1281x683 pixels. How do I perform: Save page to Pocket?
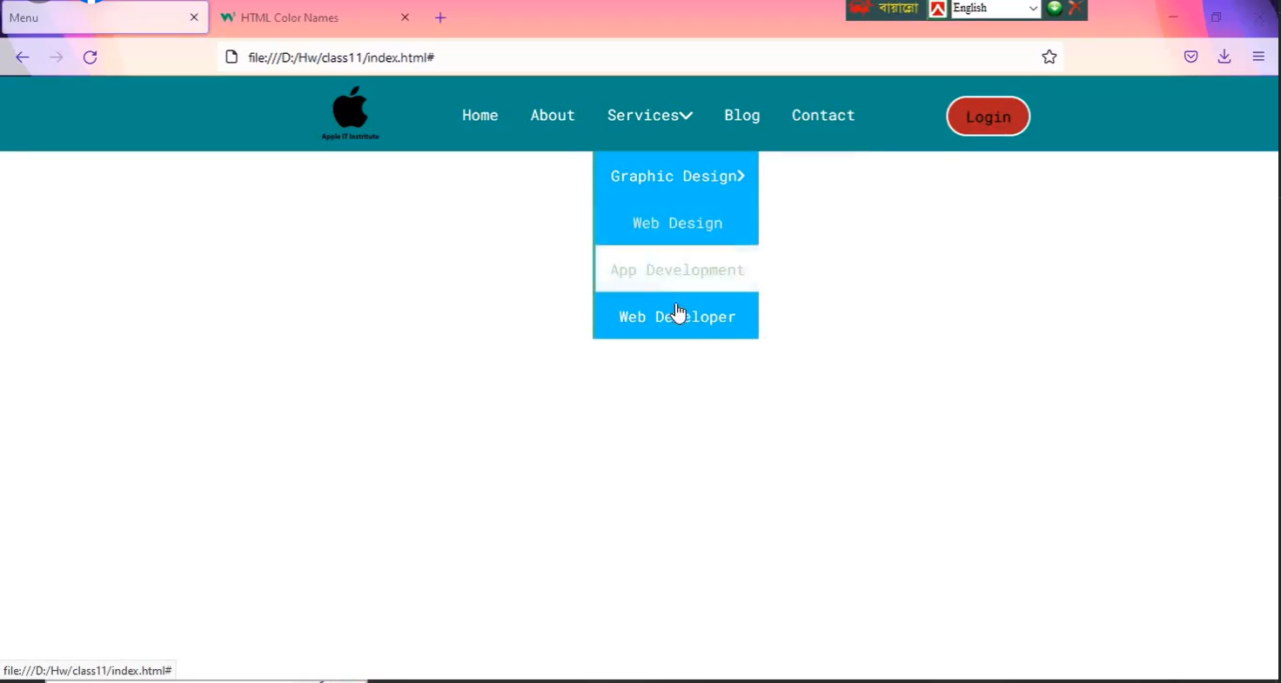1190,57
